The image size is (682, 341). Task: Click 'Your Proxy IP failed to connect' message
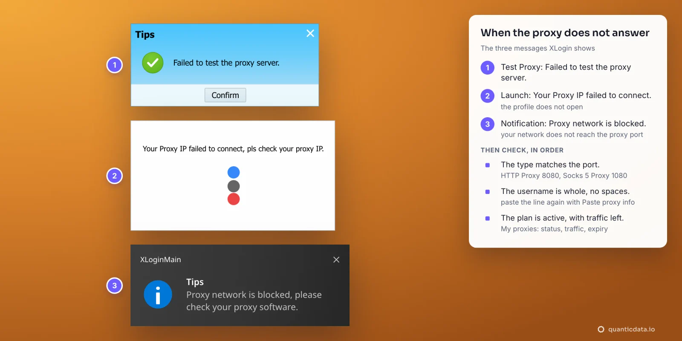[x=233, y=149]
